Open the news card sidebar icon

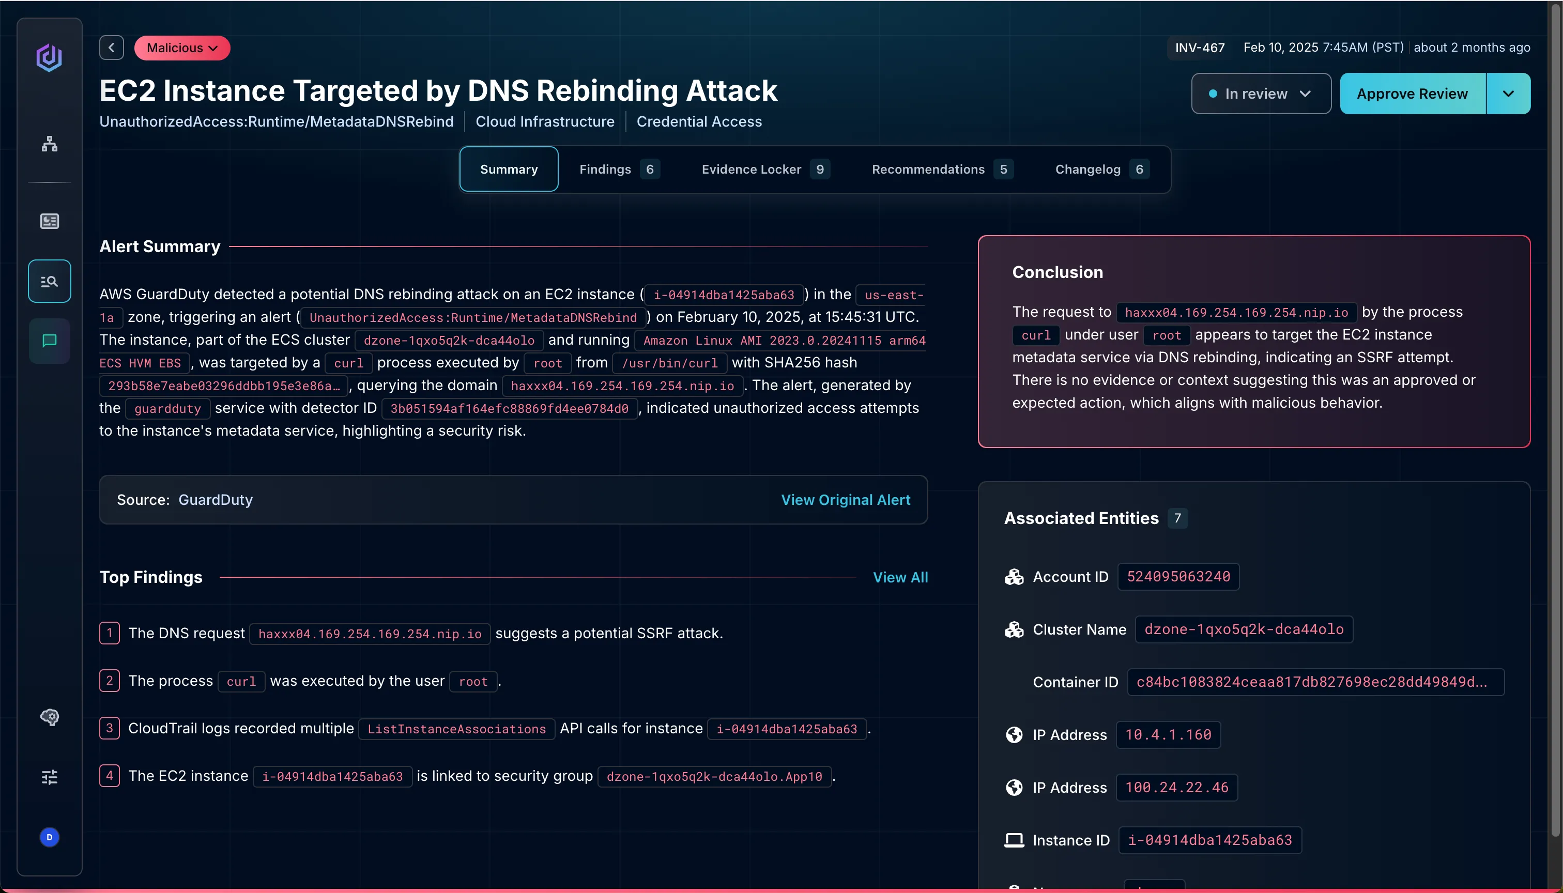(49, 221)
